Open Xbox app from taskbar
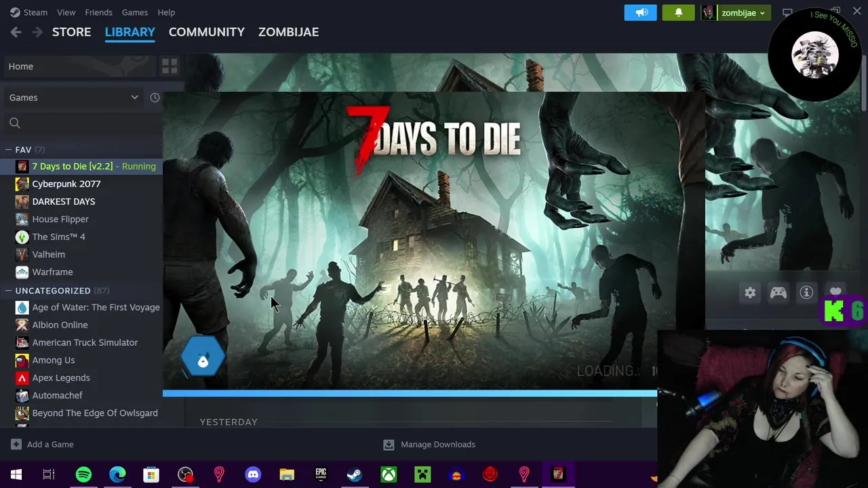The image size is (868, 488). pyautogui.click(x=389, y=474)
